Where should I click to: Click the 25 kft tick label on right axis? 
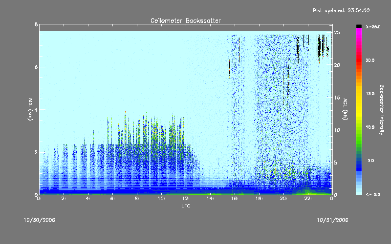coord(337,33)
